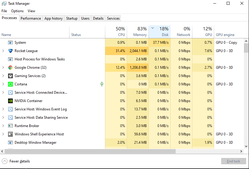Click the vertical scrollbar up arrow
The image size is (249, 169).
point(246,41)
